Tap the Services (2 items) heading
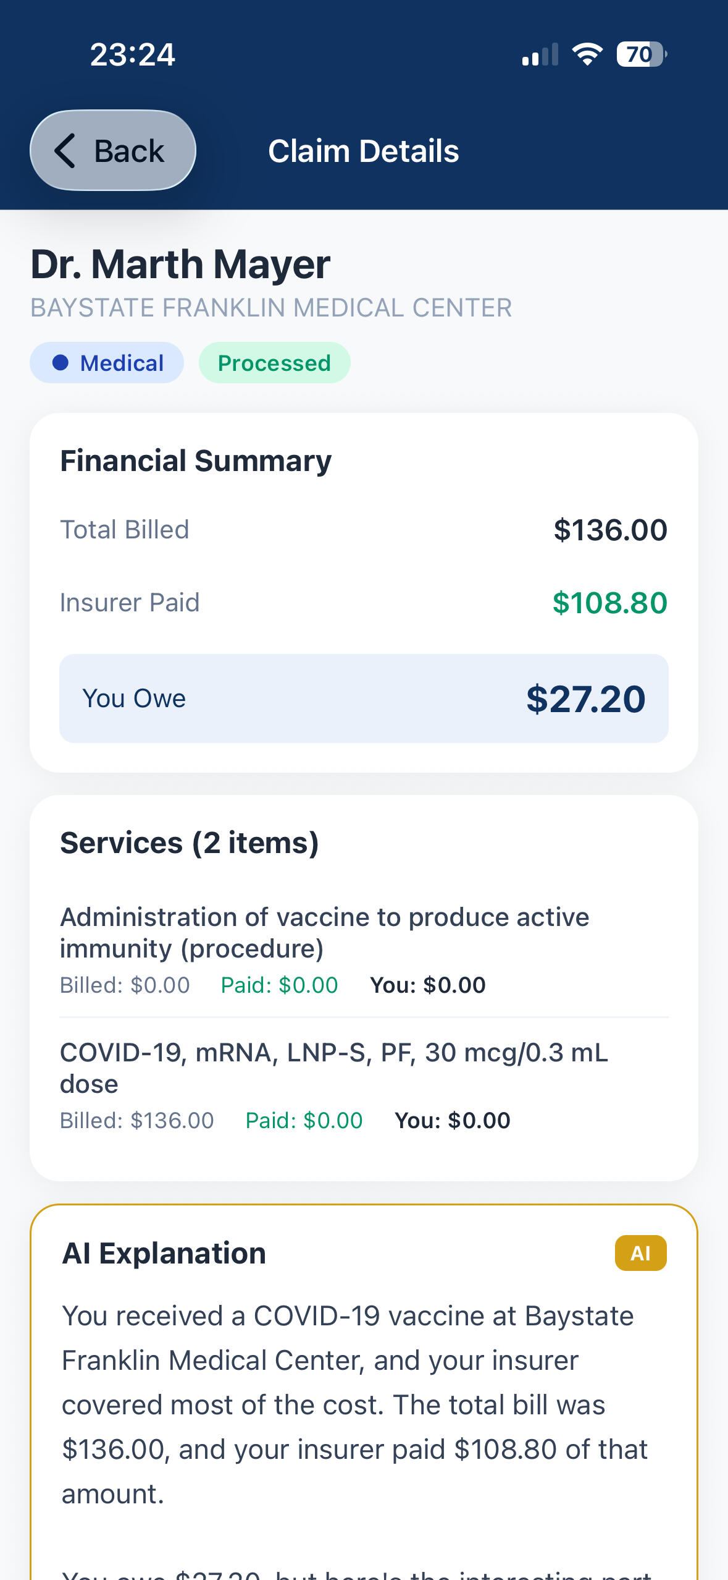 click(189, 843)
